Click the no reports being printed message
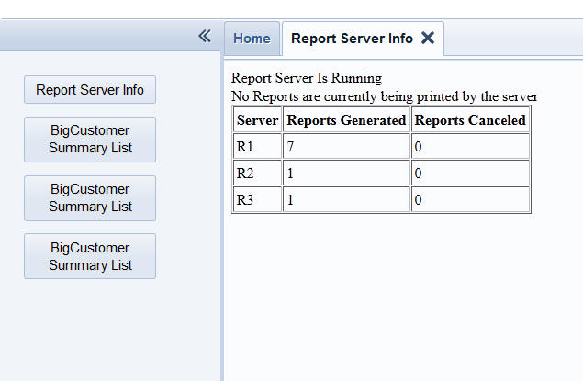583x381 pixels. [385, 96]
